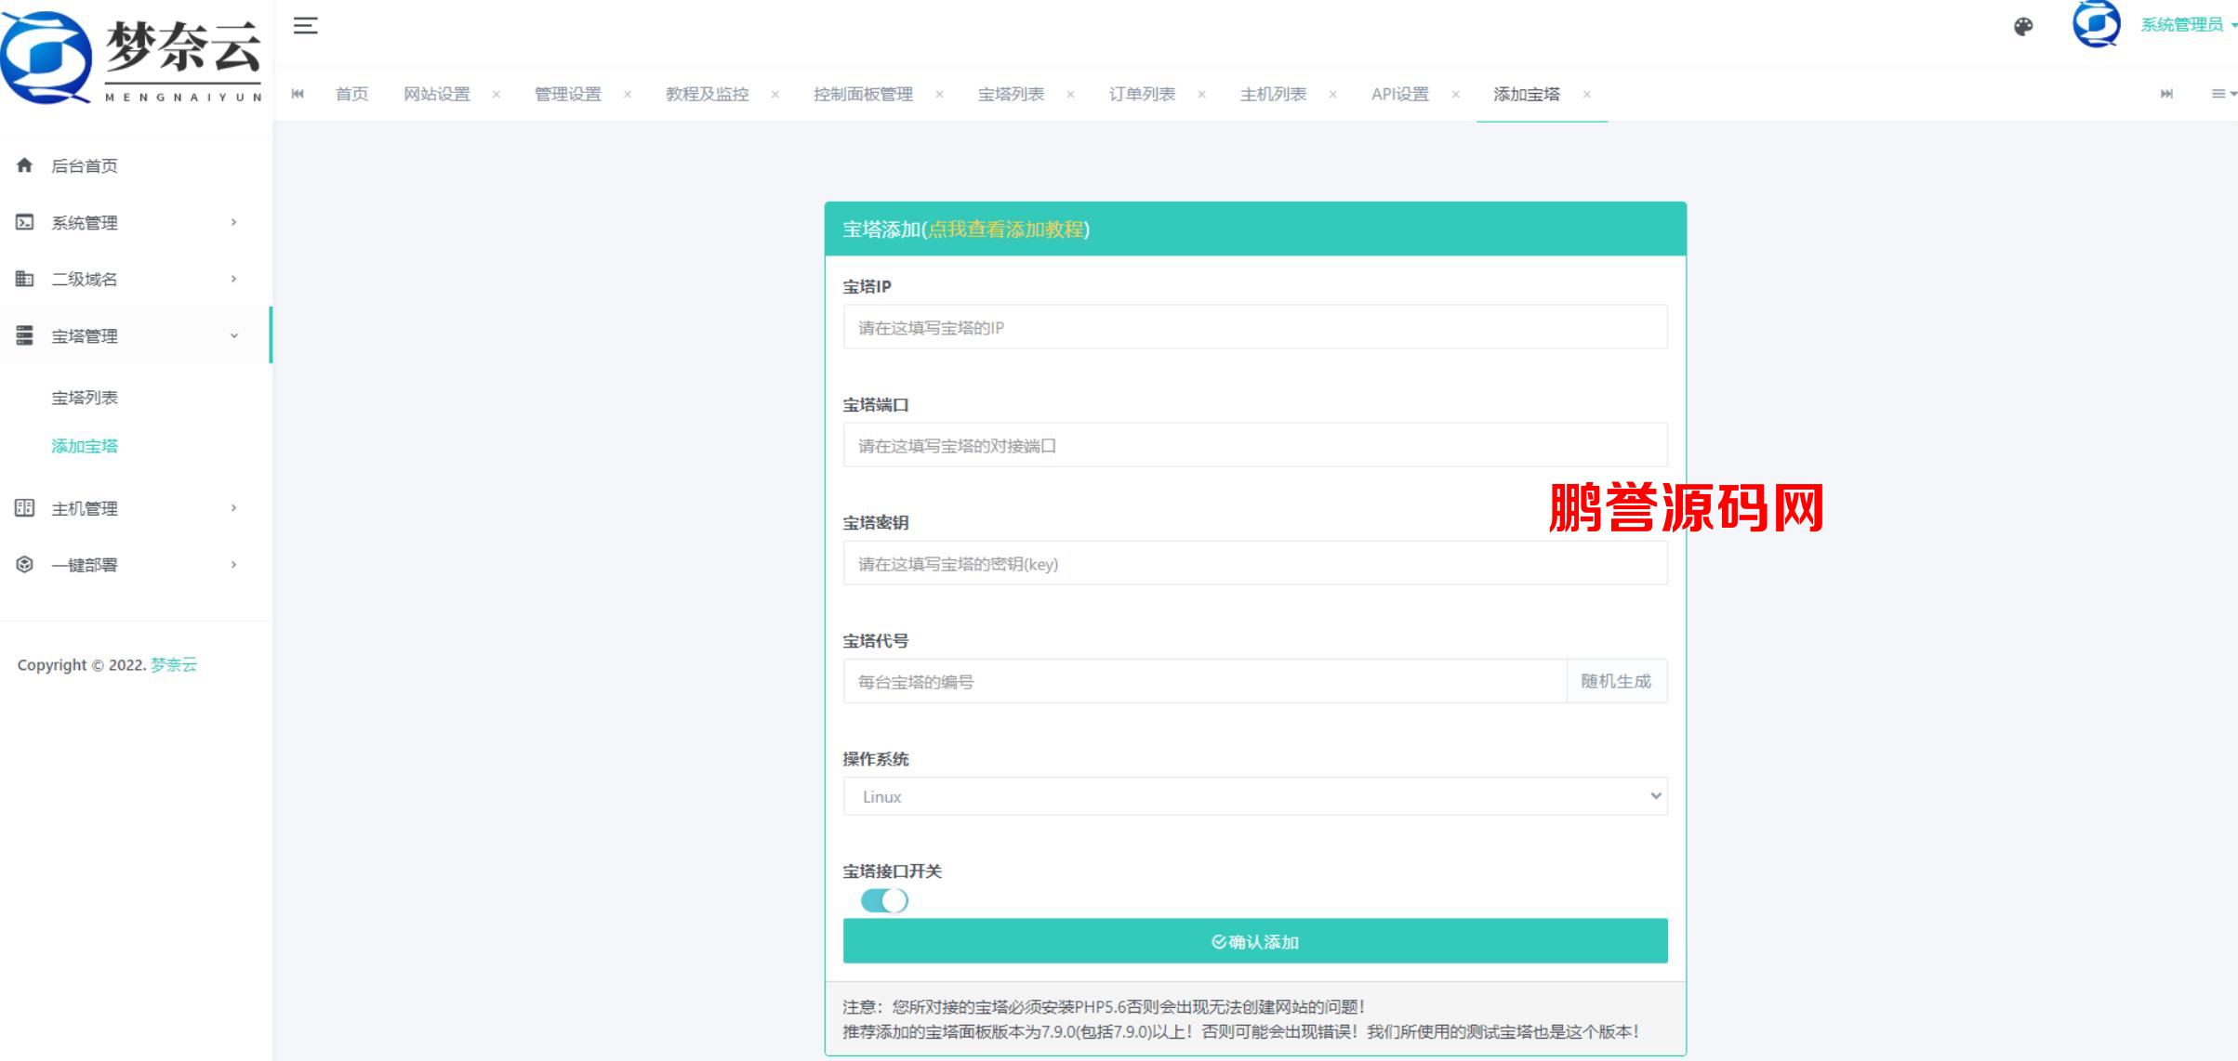
Task: Click the home icon beside 后台首页
Action: click(x=24, y=165)
